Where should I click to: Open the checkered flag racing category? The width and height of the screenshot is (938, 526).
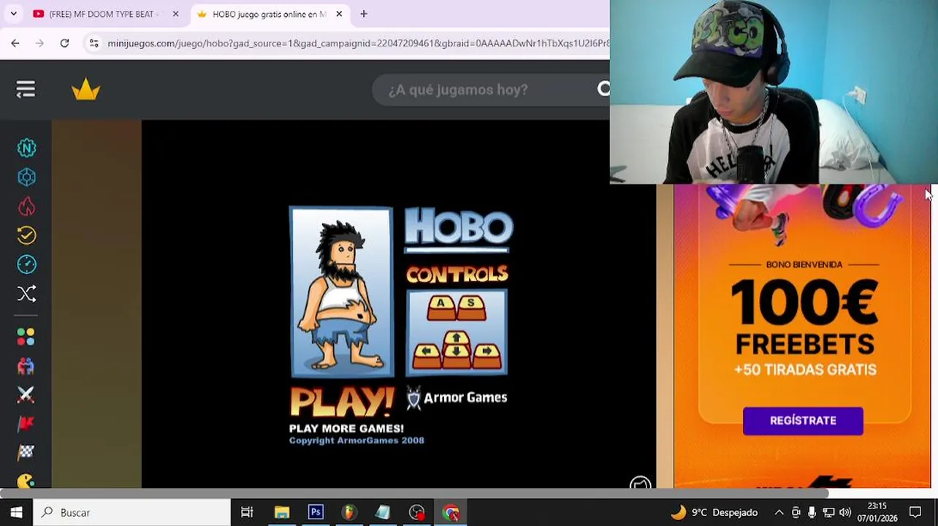tap(26, 452)
